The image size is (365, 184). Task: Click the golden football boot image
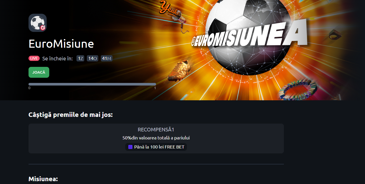pos(179,69)
